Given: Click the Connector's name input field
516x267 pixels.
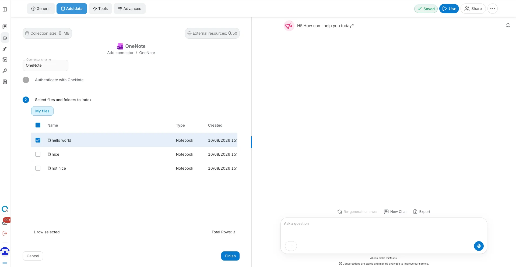Looking at the screenshot, I should pyautogui.click(x=45, y=65).
